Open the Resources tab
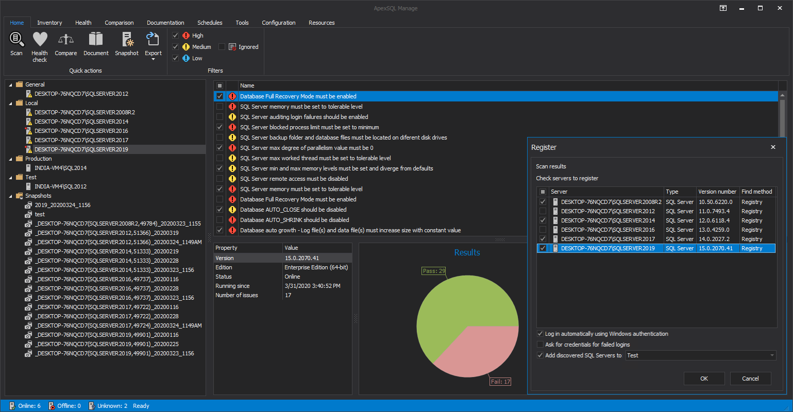Screen dimensions: 793x412 click(322, 23)
